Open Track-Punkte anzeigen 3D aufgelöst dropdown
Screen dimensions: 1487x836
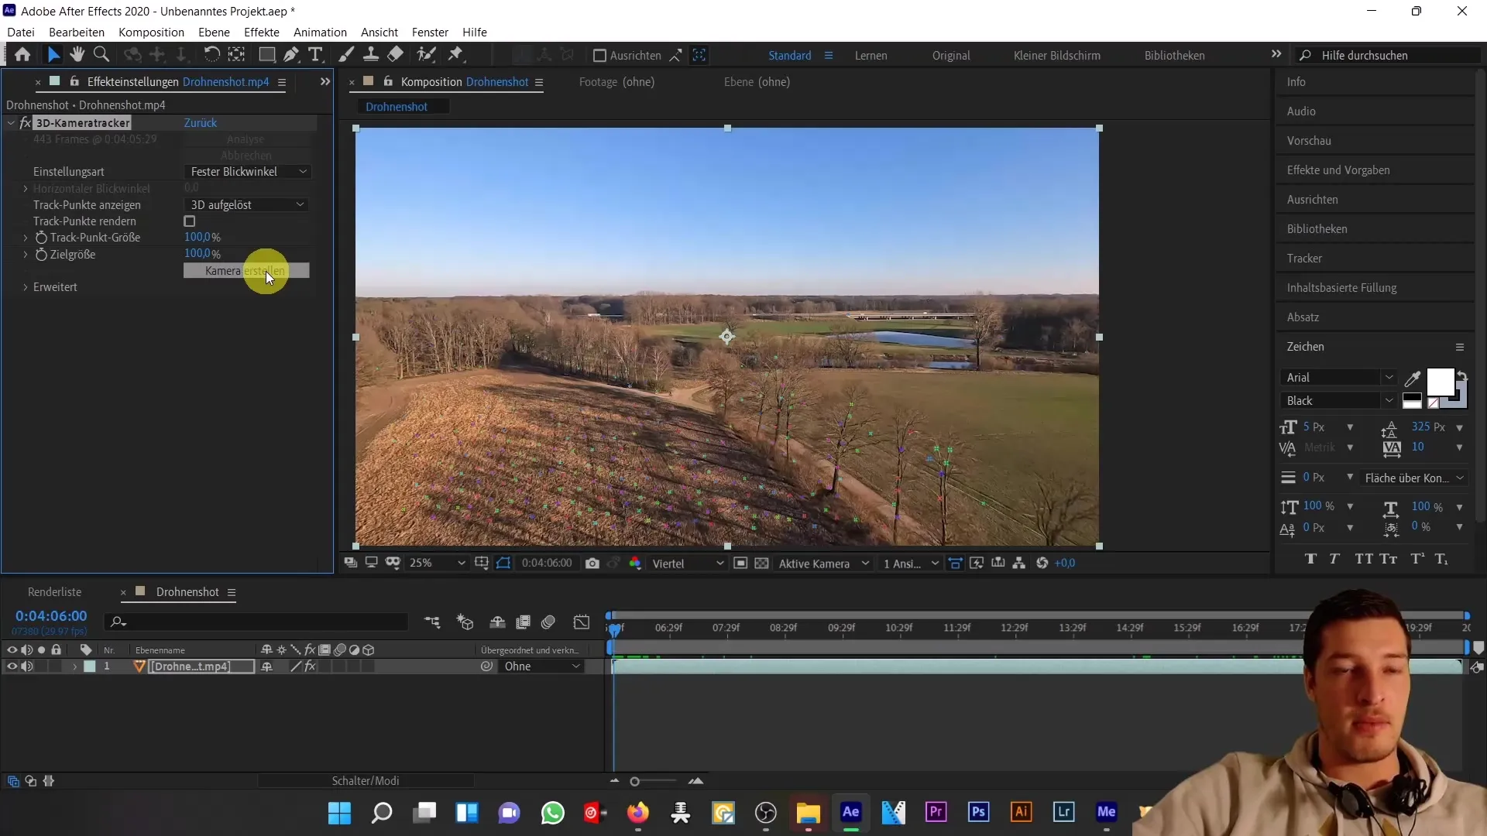[x=246, y=205]
